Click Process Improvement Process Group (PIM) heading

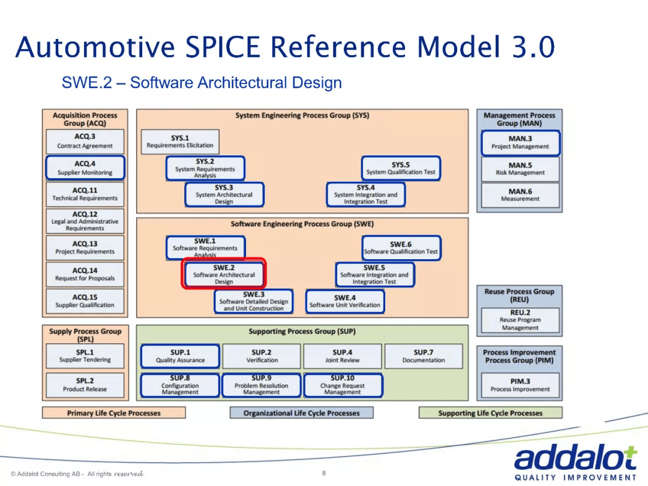520,356
